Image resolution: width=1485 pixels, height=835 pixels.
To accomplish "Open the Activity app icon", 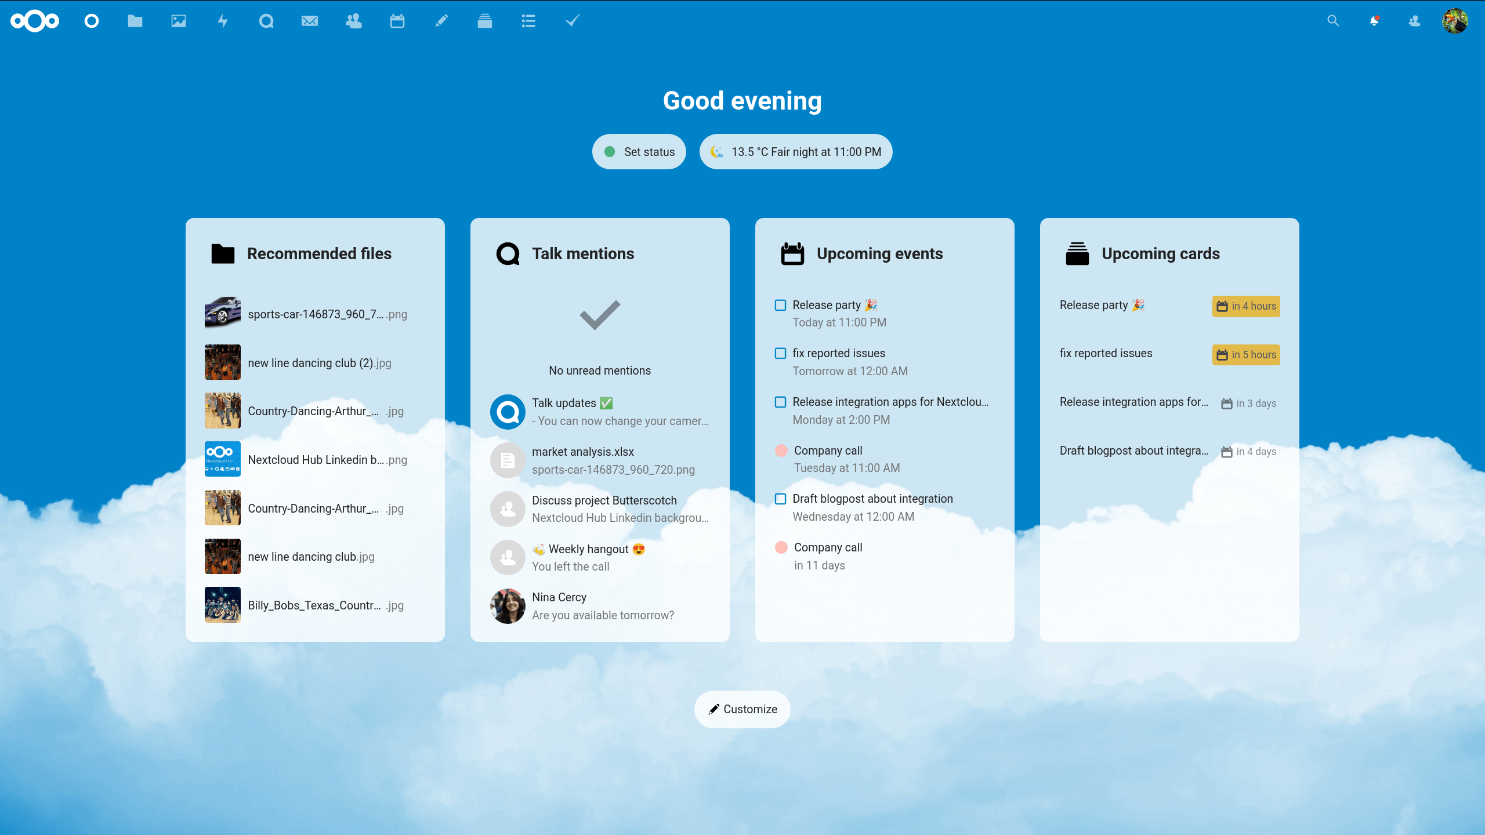I will (222, 20).
